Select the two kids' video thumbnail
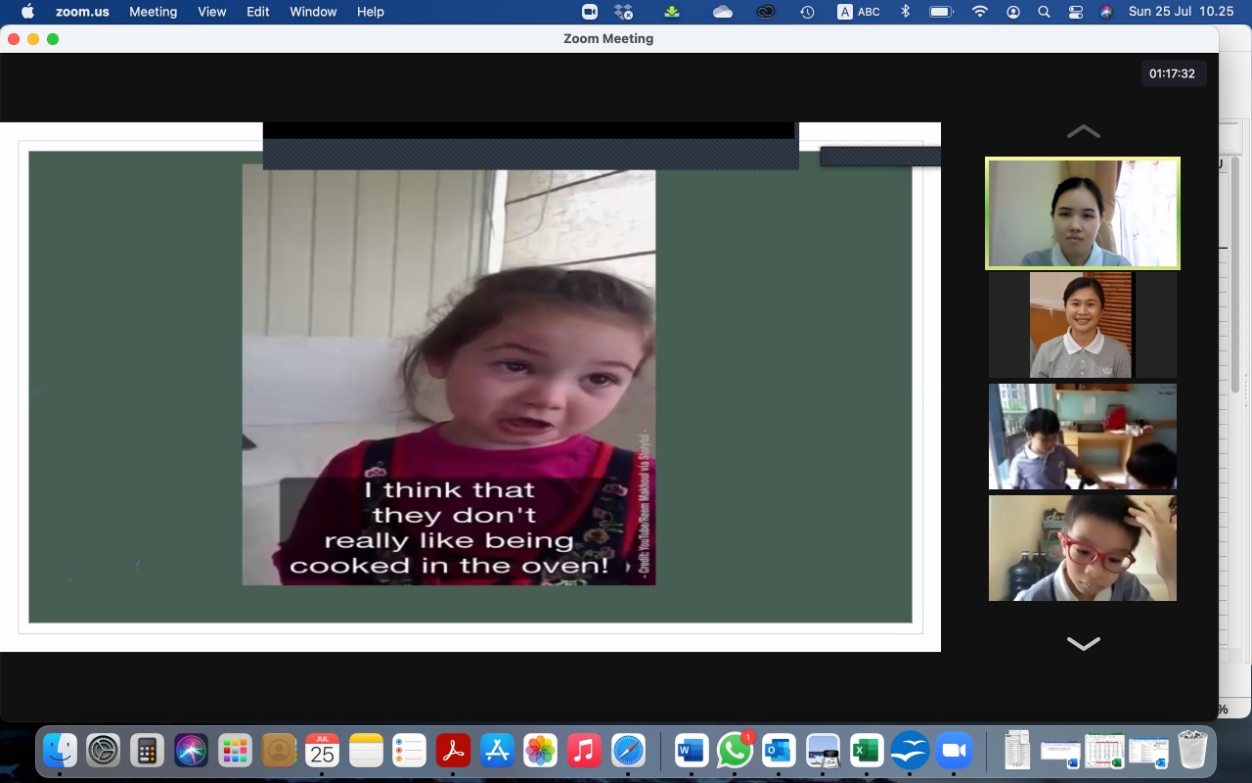1252x783 pixels. (x=1083, y=437)
